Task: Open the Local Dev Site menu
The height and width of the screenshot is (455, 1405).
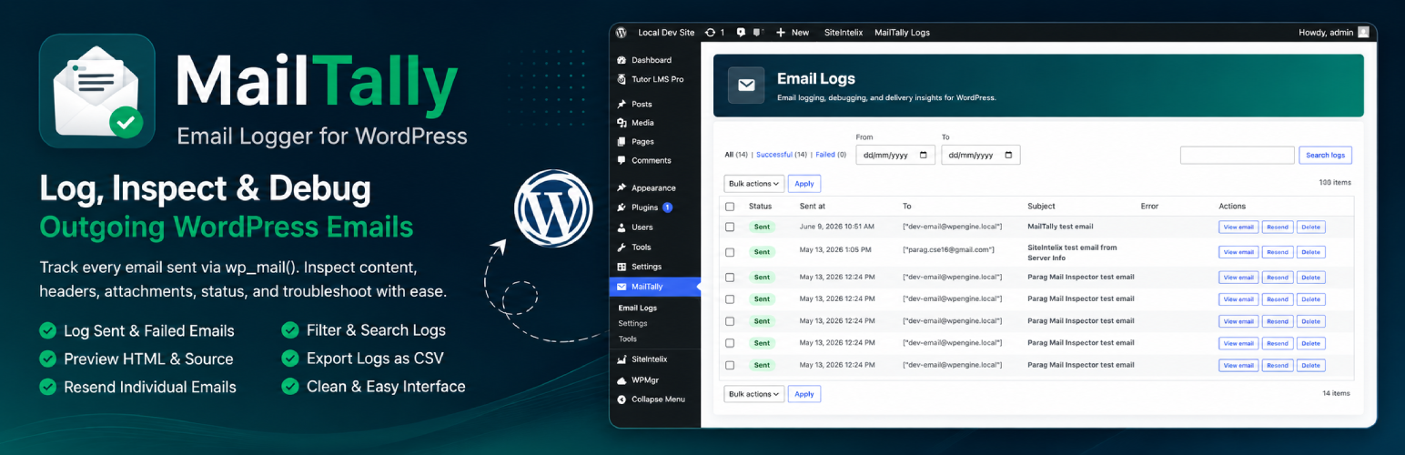Action: pos(666,32)
